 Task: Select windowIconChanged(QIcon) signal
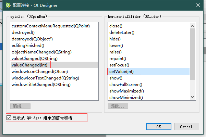[39, 71]
